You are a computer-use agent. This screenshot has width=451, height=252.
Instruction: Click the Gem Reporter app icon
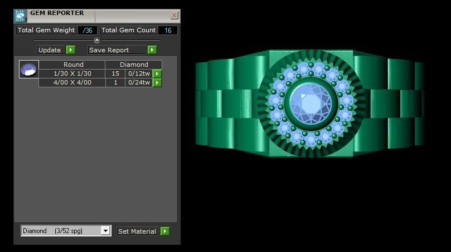(20, 16)
